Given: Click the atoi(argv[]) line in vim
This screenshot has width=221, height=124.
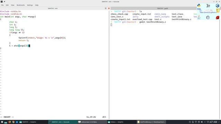Looking at the screenshot, I should point(20,46).
